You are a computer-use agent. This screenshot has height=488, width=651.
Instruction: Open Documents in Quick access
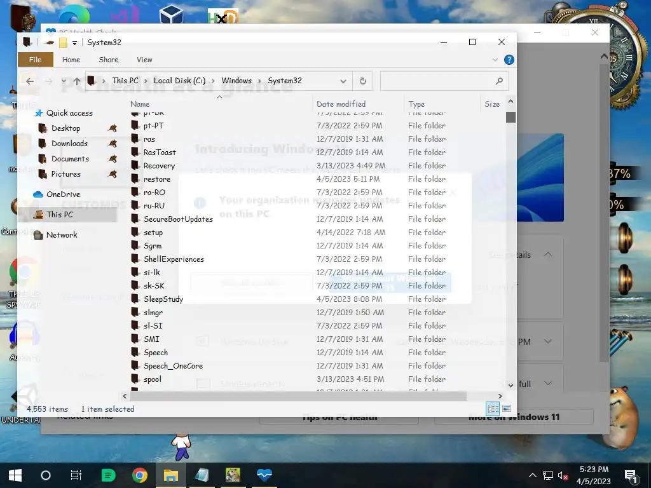[70, 159]
